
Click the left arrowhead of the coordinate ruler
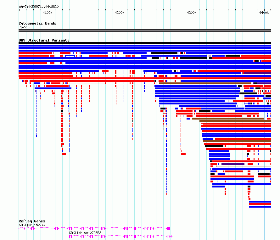click(x=20, y=10)
